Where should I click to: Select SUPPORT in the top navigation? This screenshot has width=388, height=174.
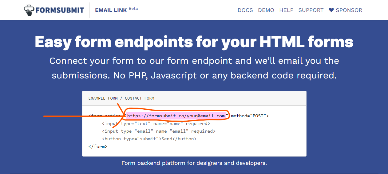(x=311, y=10)
